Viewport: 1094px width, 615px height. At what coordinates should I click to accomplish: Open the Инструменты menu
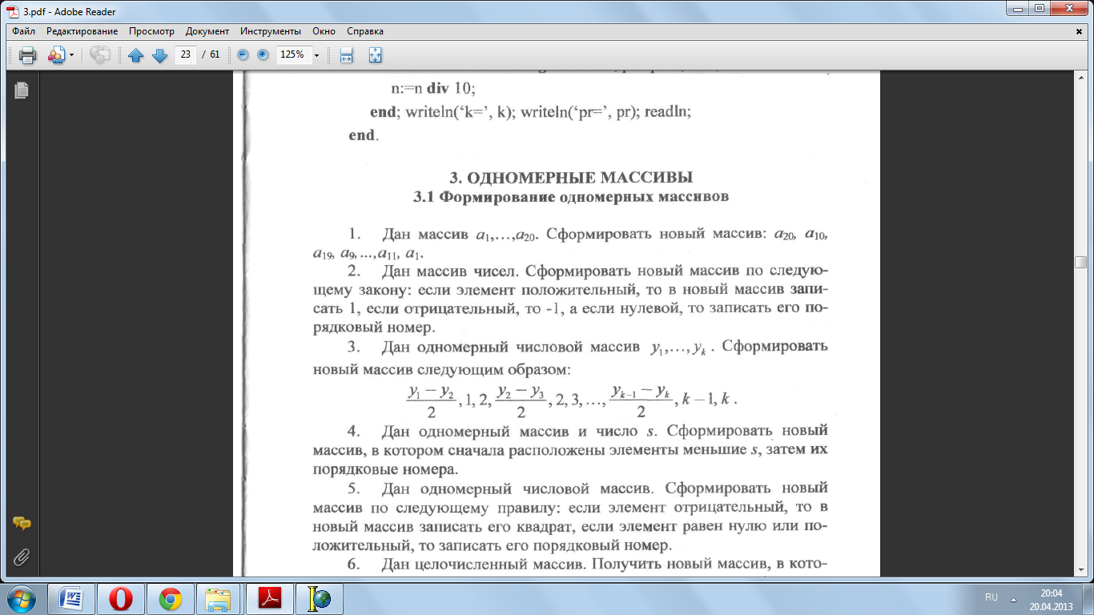(x=271, y=31)
